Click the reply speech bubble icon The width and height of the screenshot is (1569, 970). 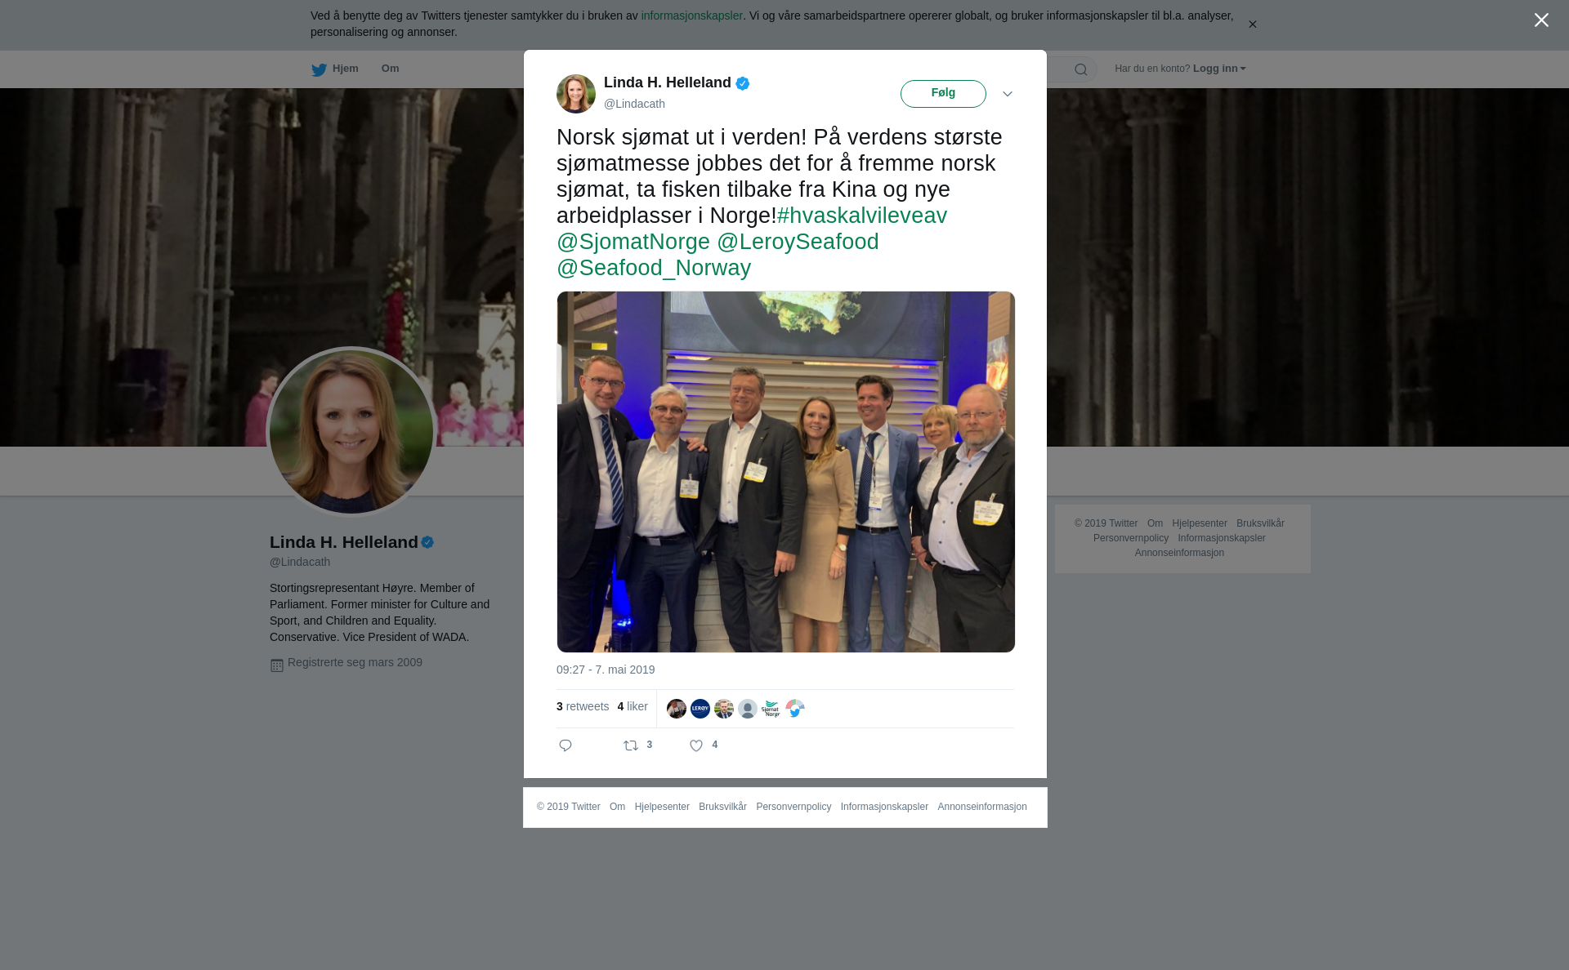coord(565,745)
